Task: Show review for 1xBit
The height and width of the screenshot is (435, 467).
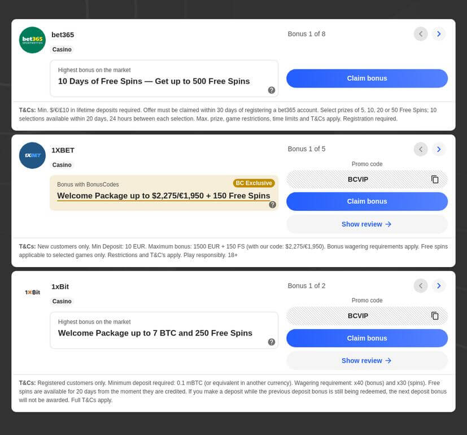Action: (x=367, y=361)
